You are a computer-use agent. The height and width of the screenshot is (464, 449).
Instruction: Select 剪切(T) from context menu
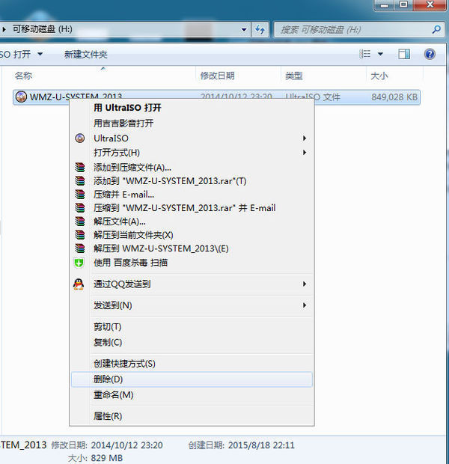click(192, 327)
